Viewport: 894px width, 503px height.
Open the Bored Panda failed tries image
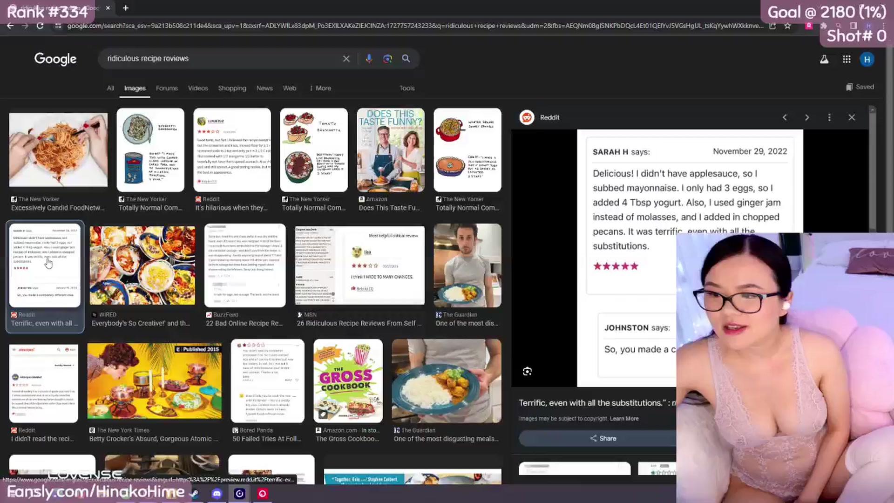click(268, 381)
